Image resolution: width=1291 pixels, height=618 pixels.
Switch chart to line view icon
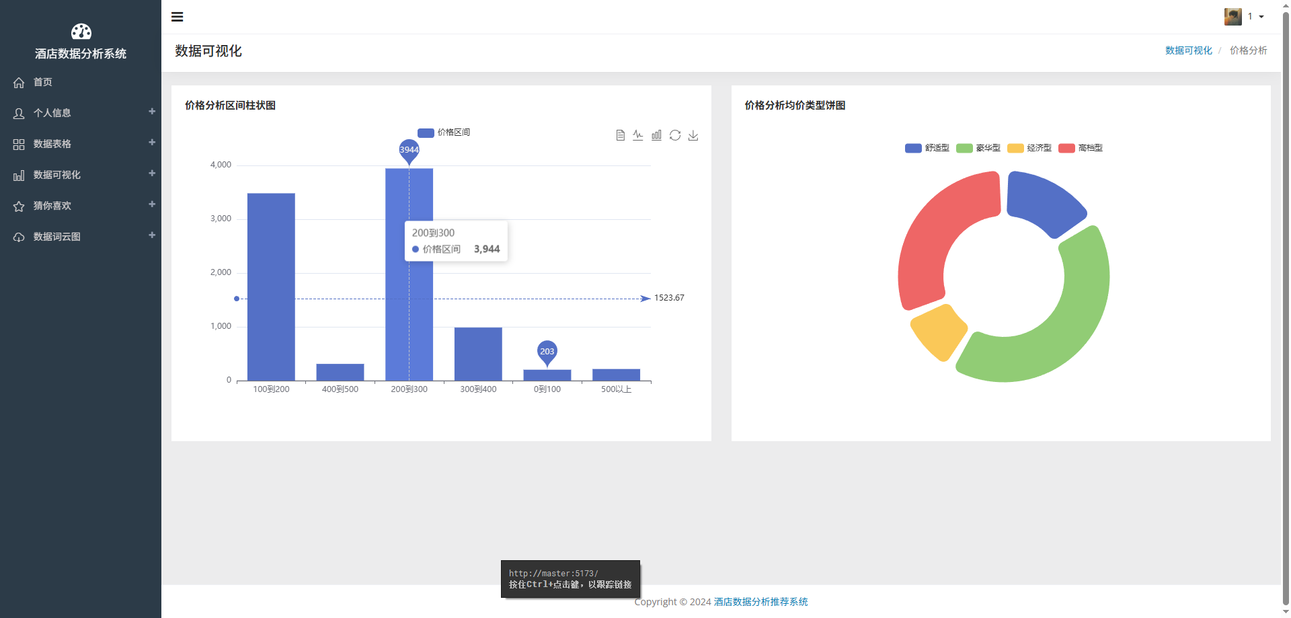[638, 136]
